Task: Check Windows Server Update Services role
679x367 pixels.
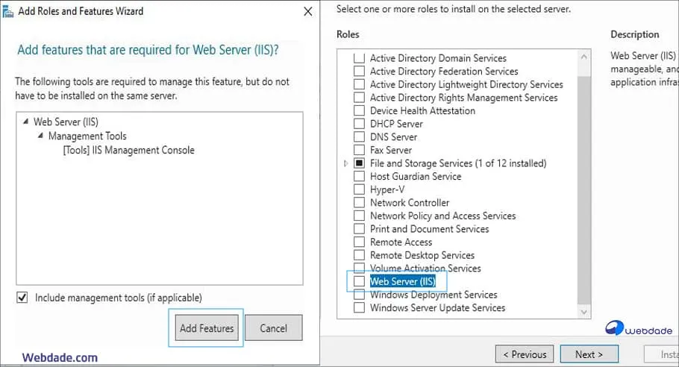Action: (x=360, y=307)
